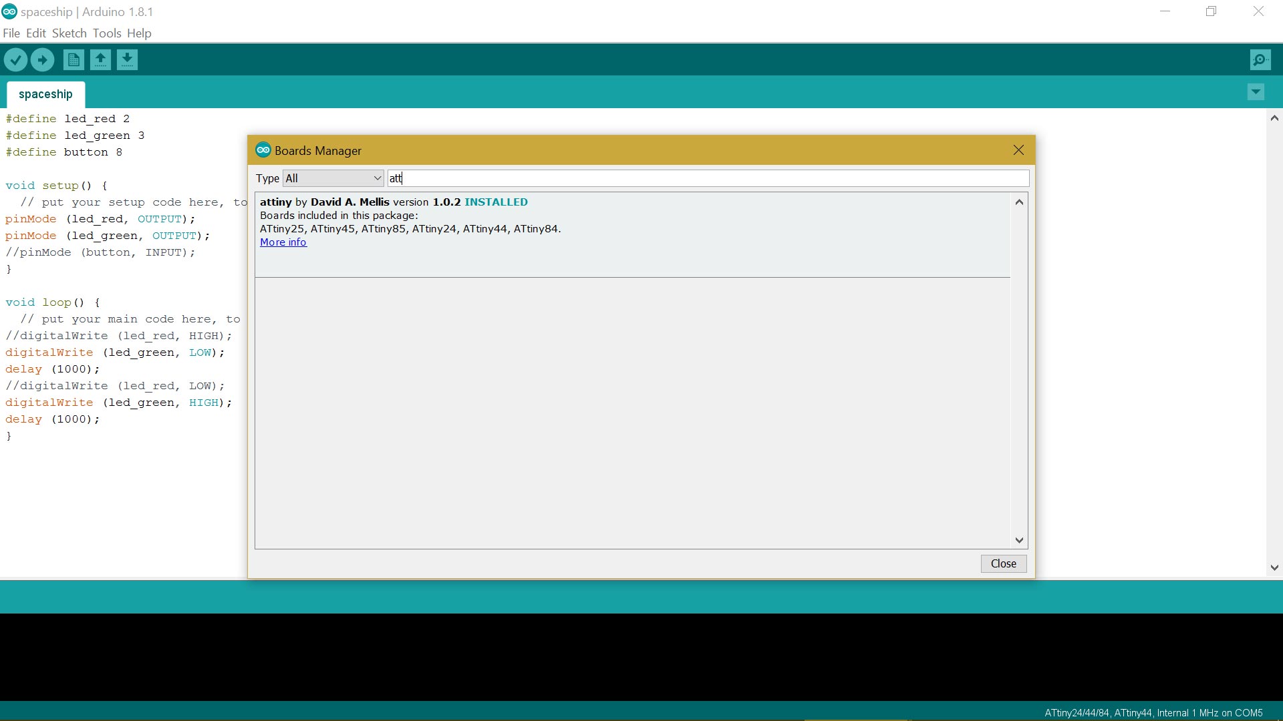Click the '//pinMode (button, INPUT);' comment line
This screenshot has height=721, width=1283.
[x=100, y=252]
